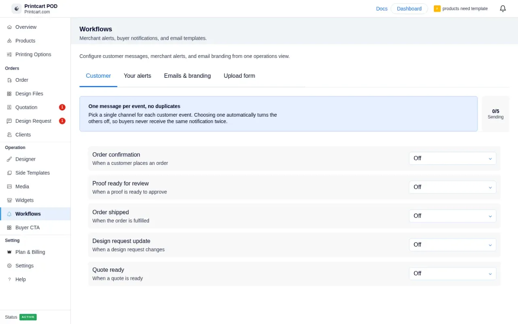Open Plan & Billing in the sidebar
518x324 pixels.
(x=35, y=252)
